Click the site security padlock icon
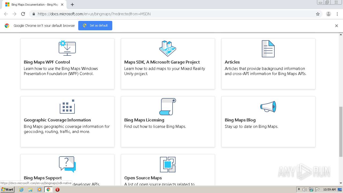This screenshot has width=343, height=193. coord(33,14)
